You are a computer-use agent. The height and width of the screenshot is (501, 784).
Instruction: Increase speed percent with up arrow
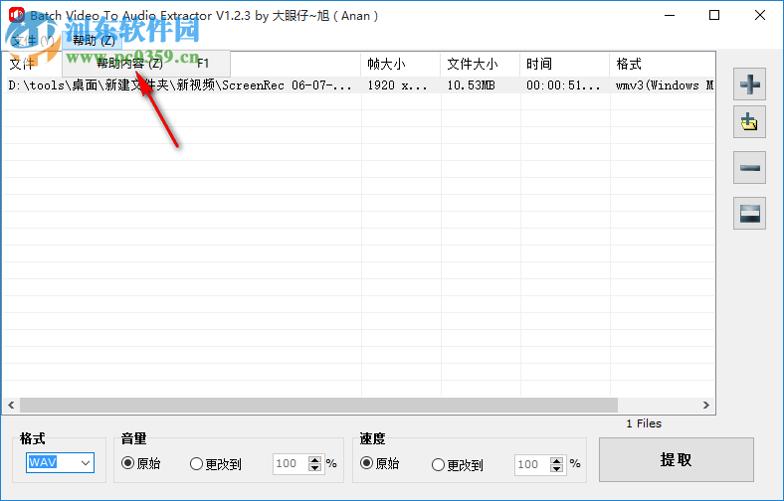click(556, 461)
